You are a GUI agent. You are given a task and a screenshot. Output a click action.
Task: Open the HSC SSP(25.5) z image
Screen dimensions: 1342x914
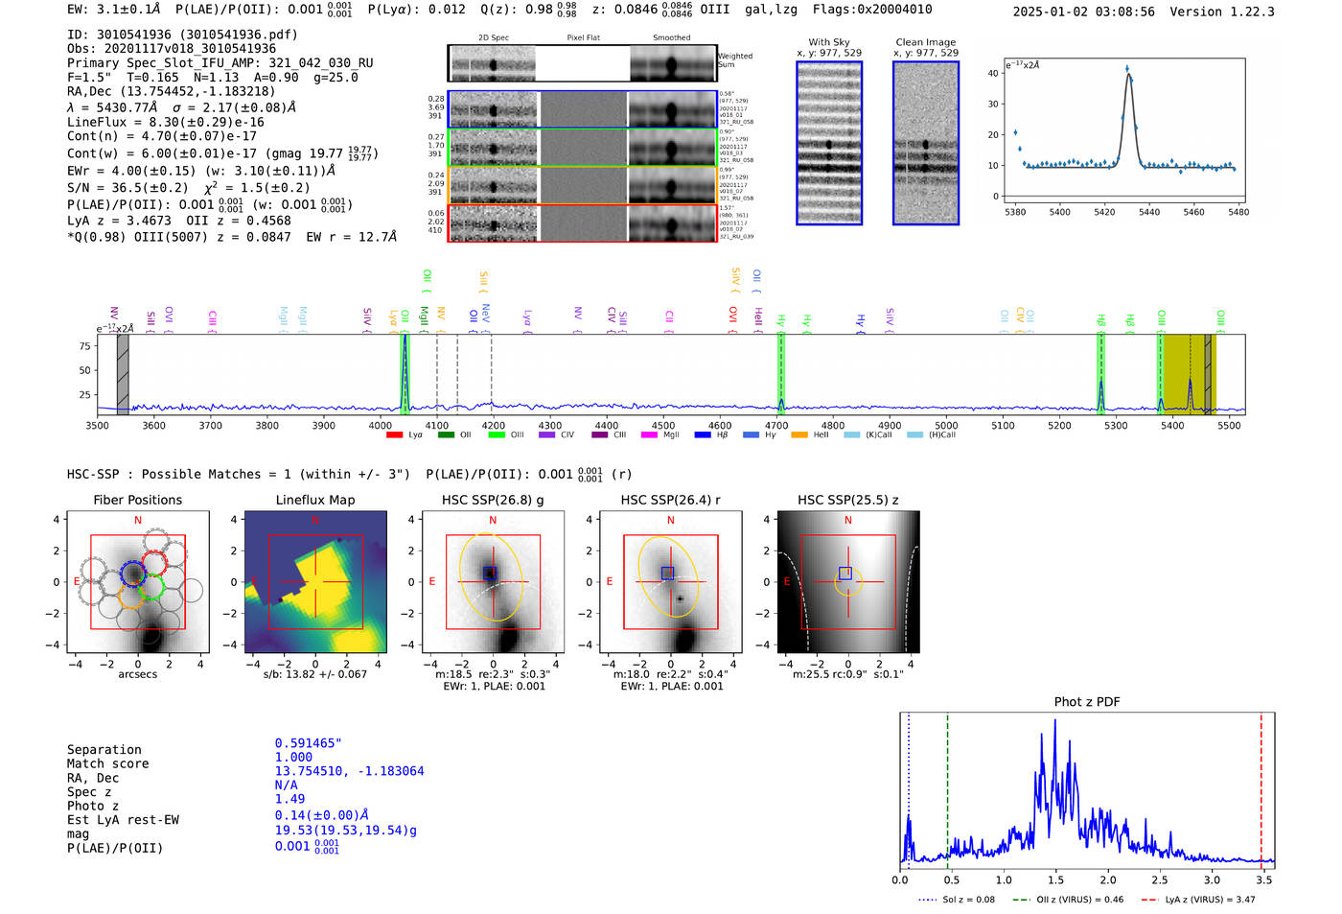(x=847, y=582)
